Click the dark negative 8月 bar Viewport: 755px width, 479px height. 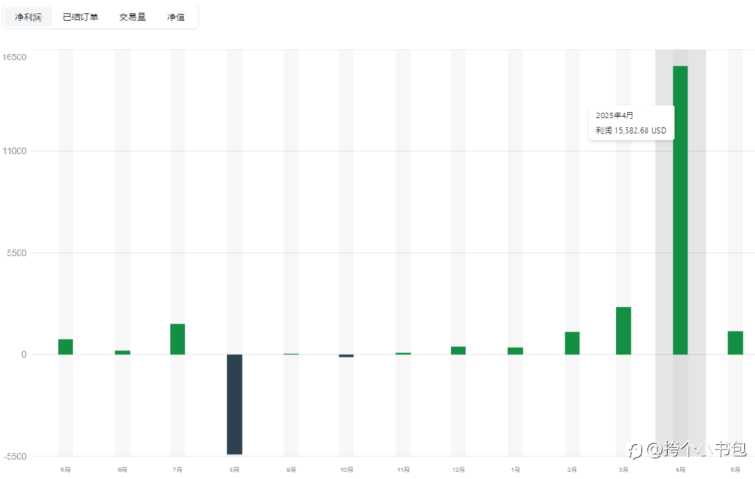coord(235,404)
